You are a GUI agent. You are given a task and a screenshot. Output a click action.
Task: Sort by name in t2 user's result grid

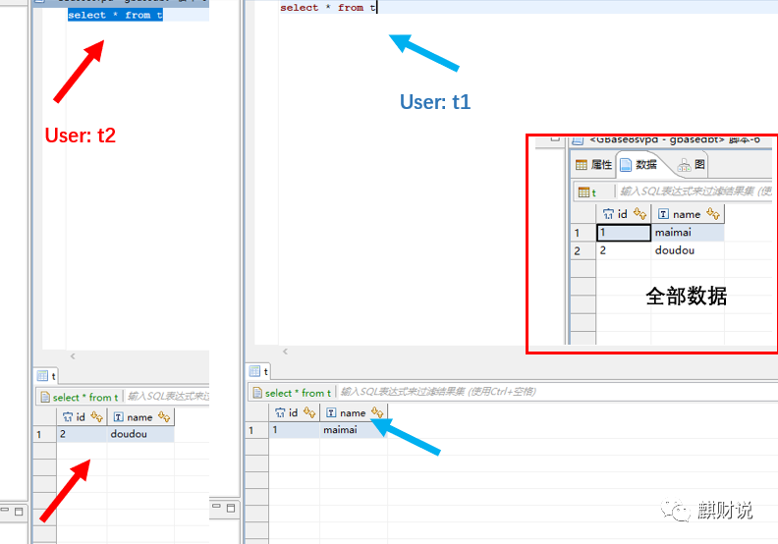(164, 417)
